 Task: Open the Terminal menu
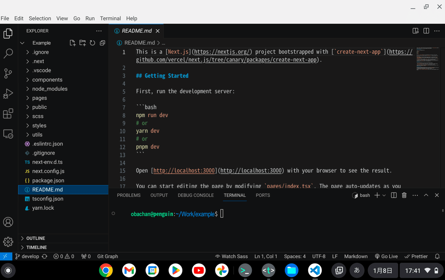[x=111, y=18]
